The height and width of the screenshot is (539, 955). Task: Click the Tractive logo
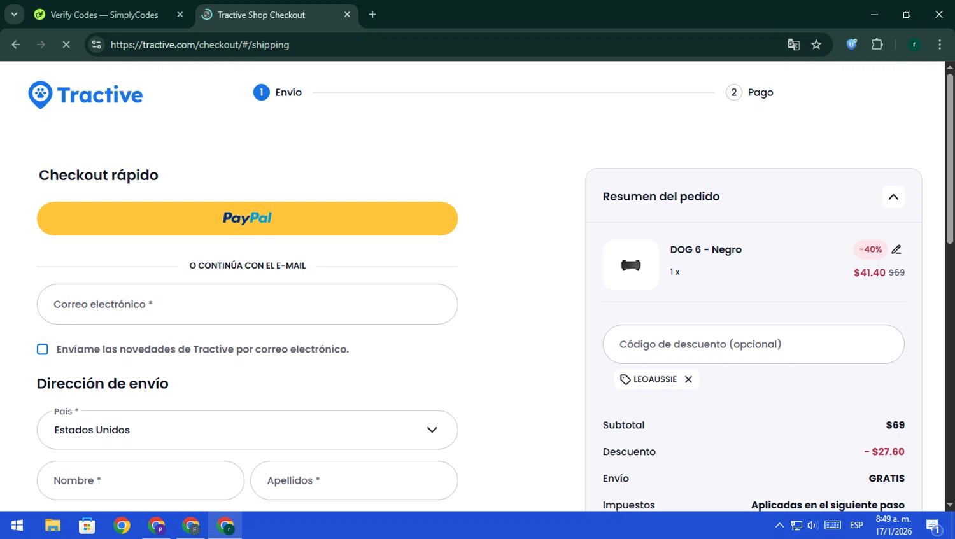[85, 95]
